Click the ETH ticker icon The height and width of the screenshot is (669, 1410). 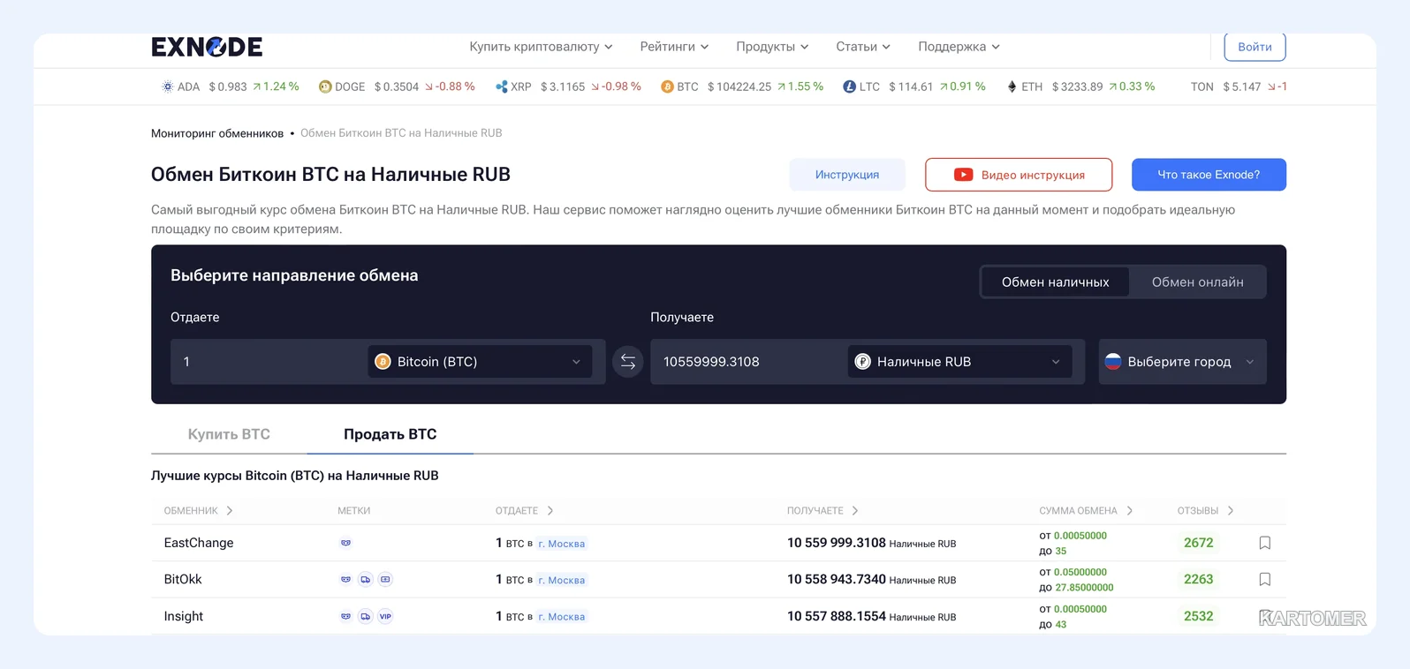pyautogui.click(x=1012, y=86)
